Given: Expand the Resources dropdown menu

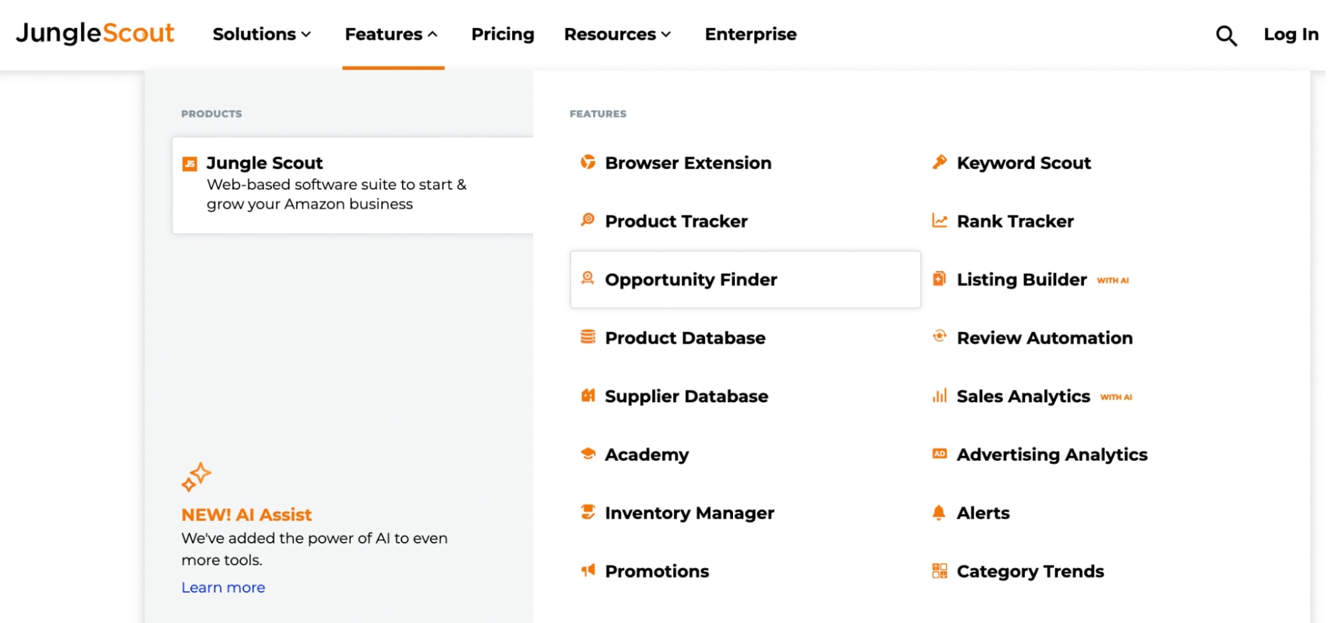Looking at the screenshot, I should pyautogui.click(x=618, y=34).
